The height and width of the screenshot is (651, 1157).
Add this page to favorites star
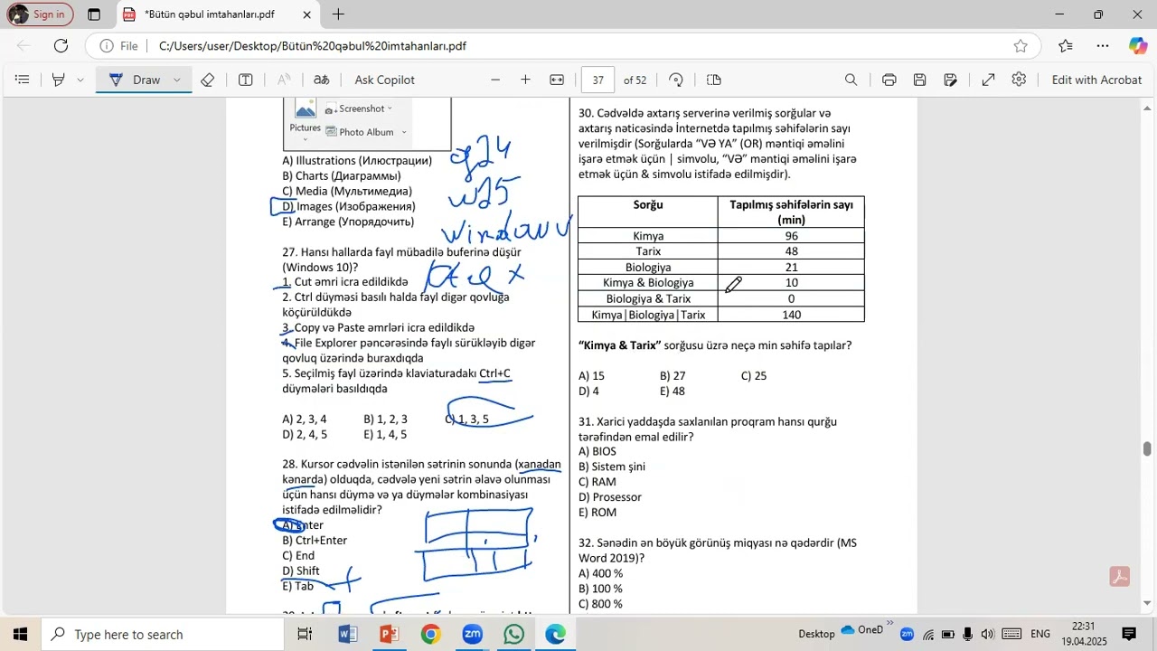1021,46
